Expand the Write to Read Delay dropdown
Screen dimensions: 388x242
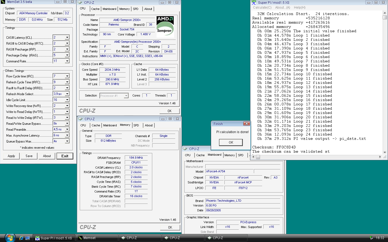pos(67,112)
